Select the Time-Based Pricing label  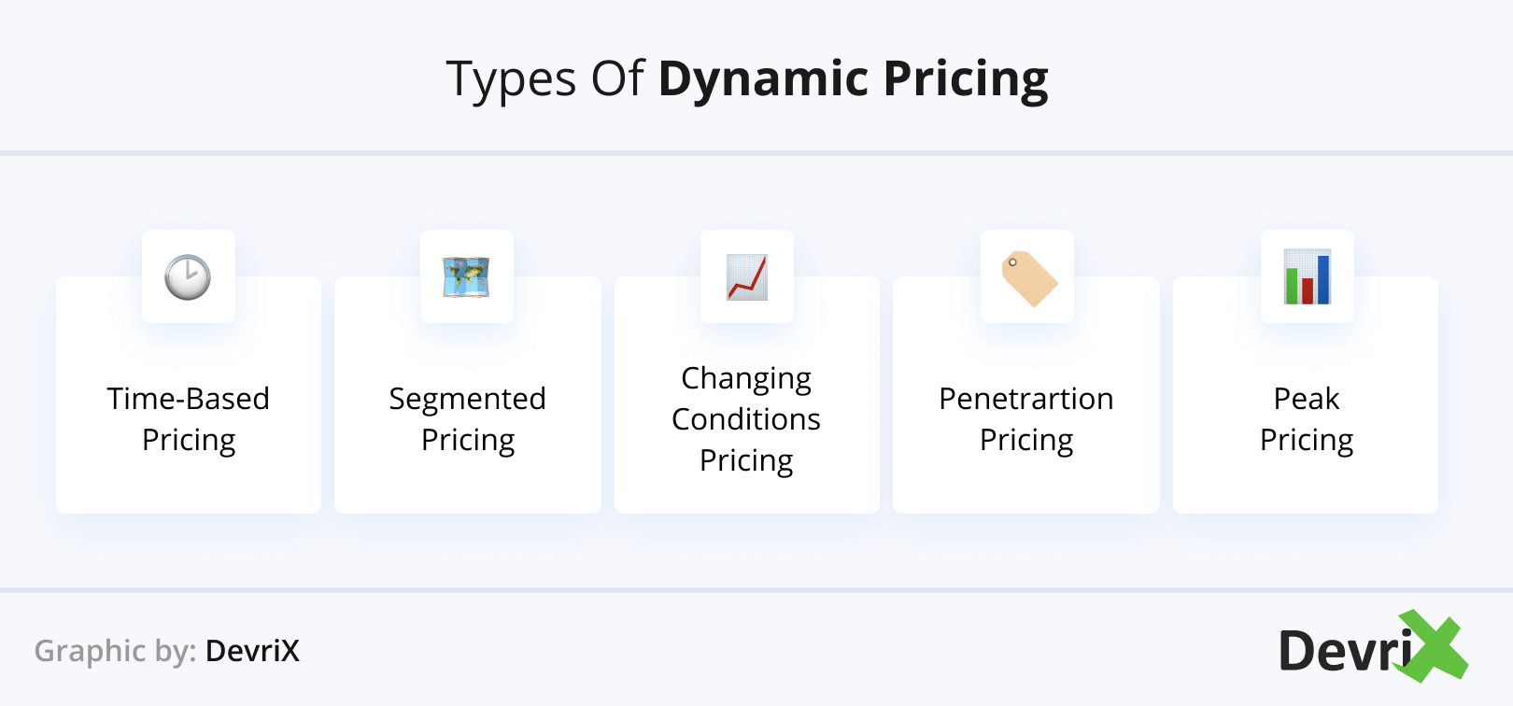tap(189, 418)
